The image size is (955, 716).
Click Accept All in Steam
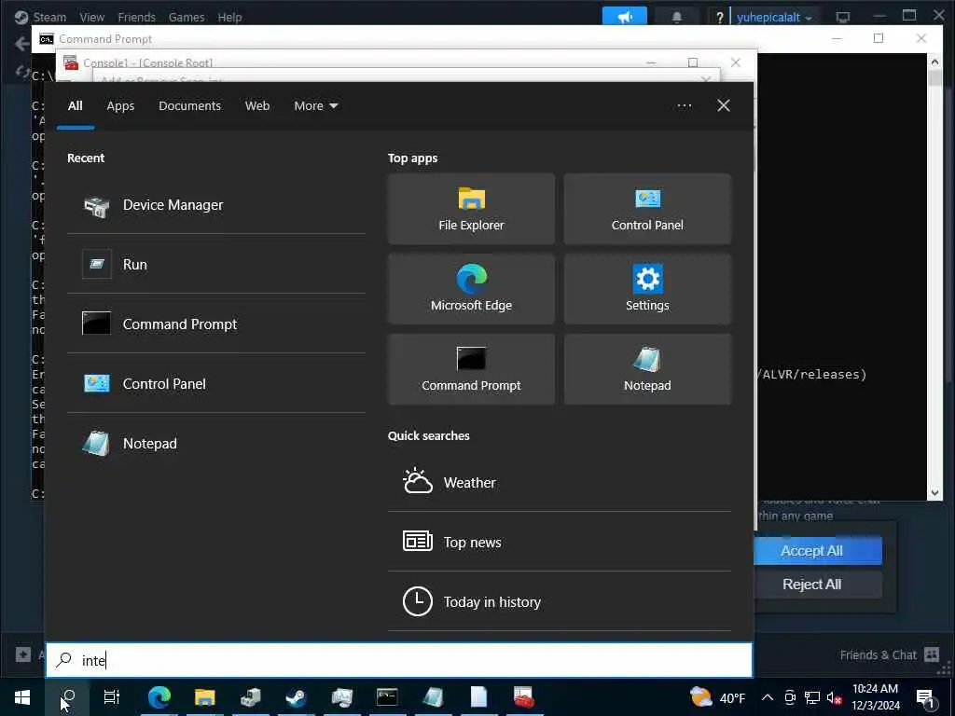(812, 550)
